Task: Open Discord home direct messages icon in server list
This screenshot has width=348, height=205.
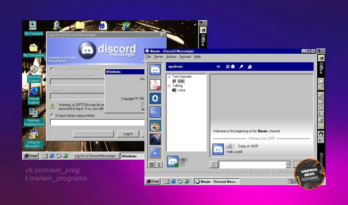Action: tap(155, 70)
